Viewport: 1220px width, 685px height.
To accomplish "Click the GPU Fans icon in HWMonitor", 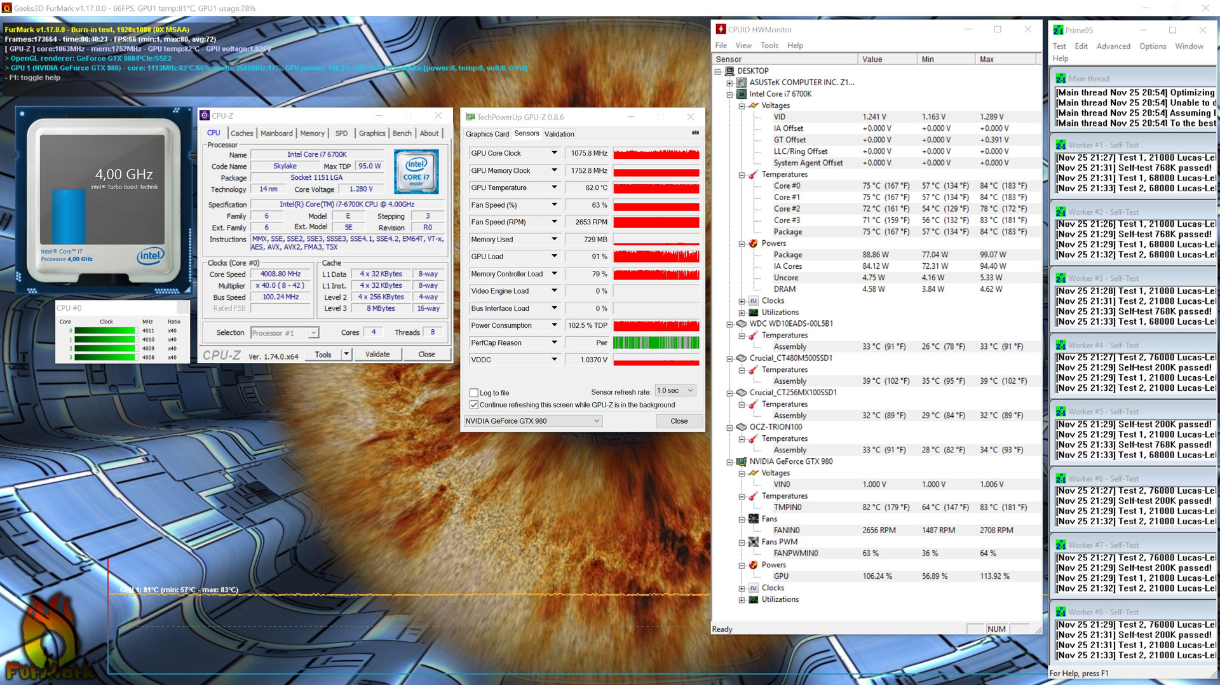I will pos(753,519).
